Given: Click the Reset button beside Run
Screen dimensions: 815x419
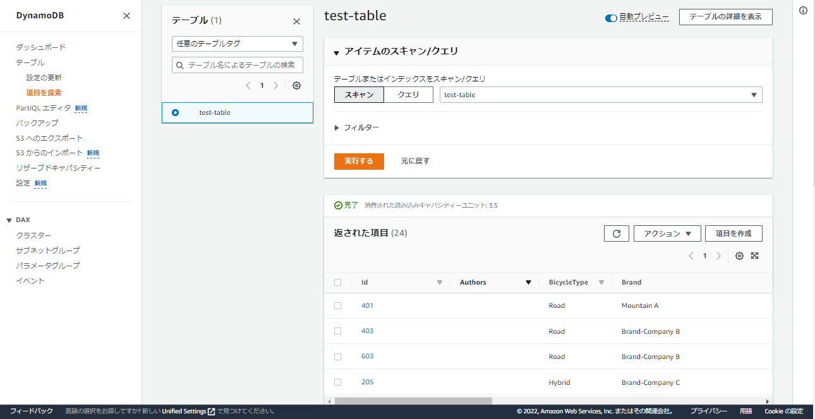Looking at the screenshot, I should tap(415, 161).
